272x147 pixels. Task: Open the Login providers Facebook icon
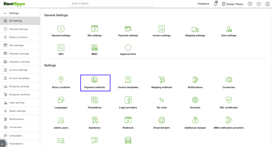click(128, 100)
